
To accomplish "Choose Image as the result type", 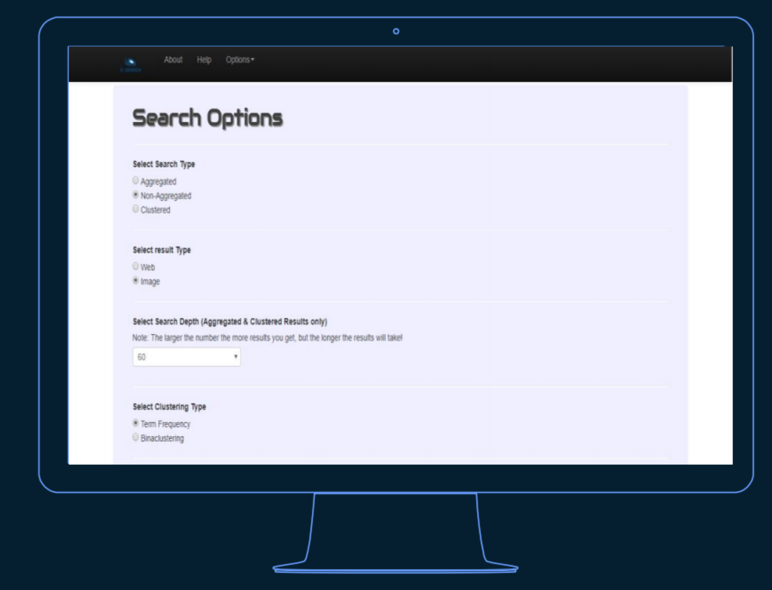I will pos(135,281).
